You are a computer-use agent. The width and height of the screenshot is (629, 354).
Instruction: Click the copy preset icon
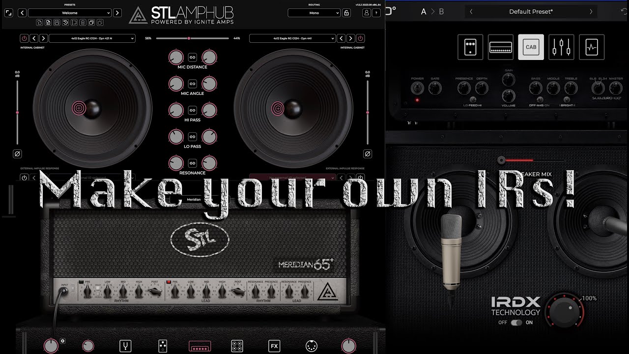click(91, 22)
